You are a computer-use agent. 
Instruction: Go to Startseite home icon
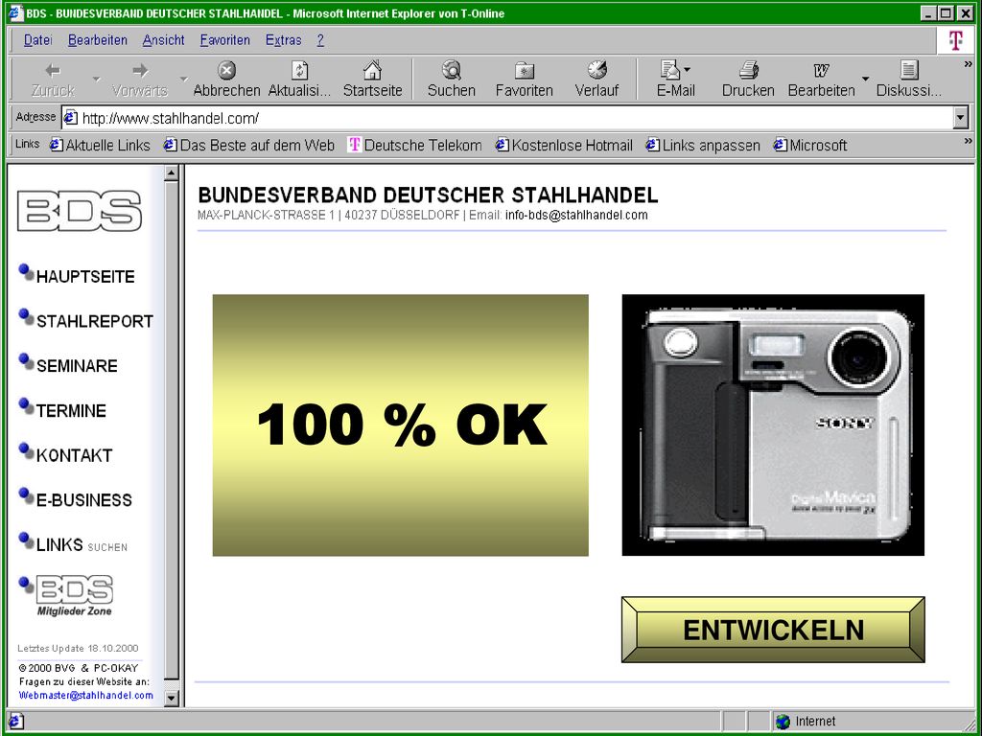click(x=373, y=70)
